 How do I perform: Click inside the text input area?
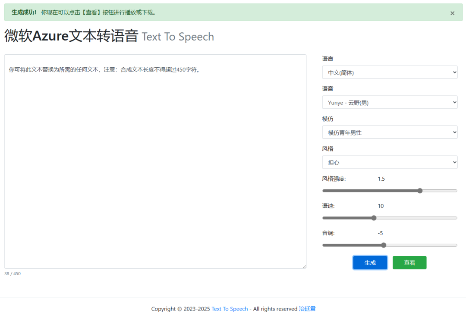click(x=155, y=162)
